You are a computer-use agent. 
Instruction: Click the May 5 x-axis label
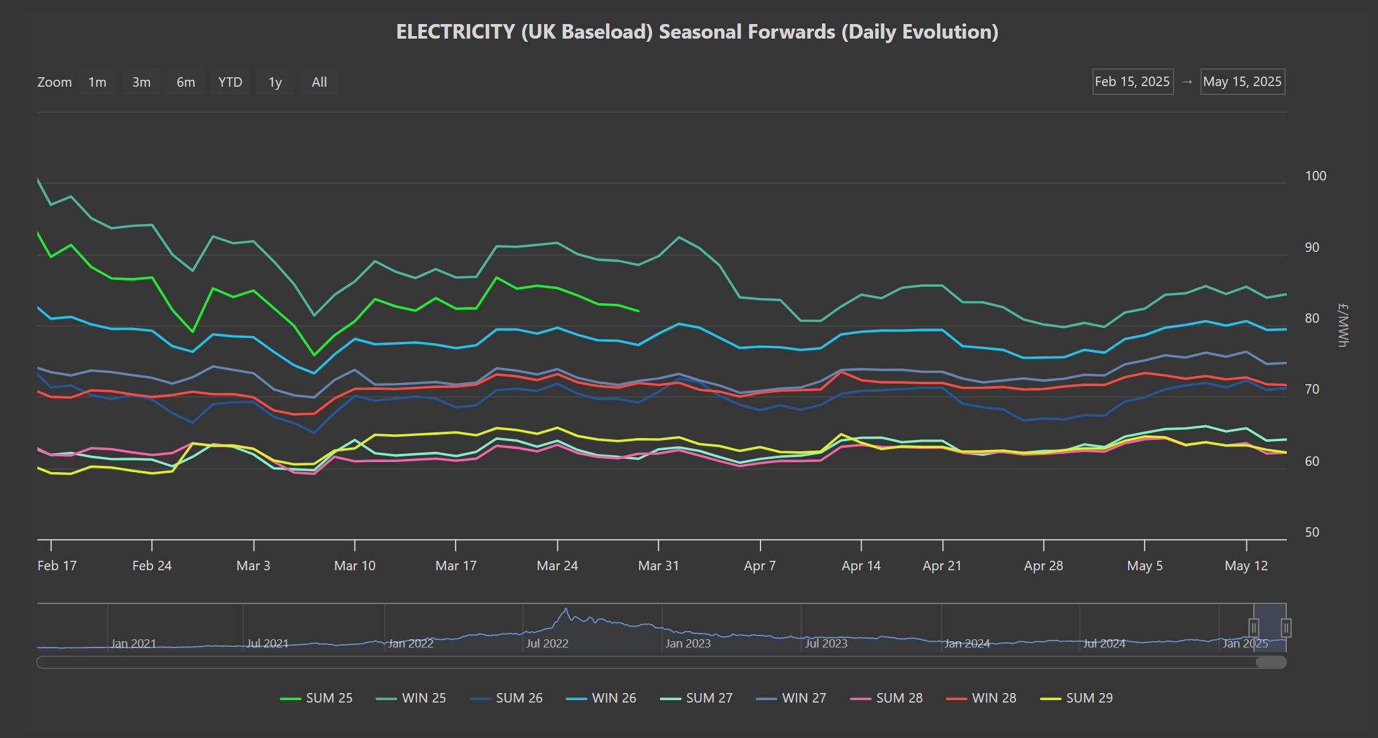[1145, 566]
